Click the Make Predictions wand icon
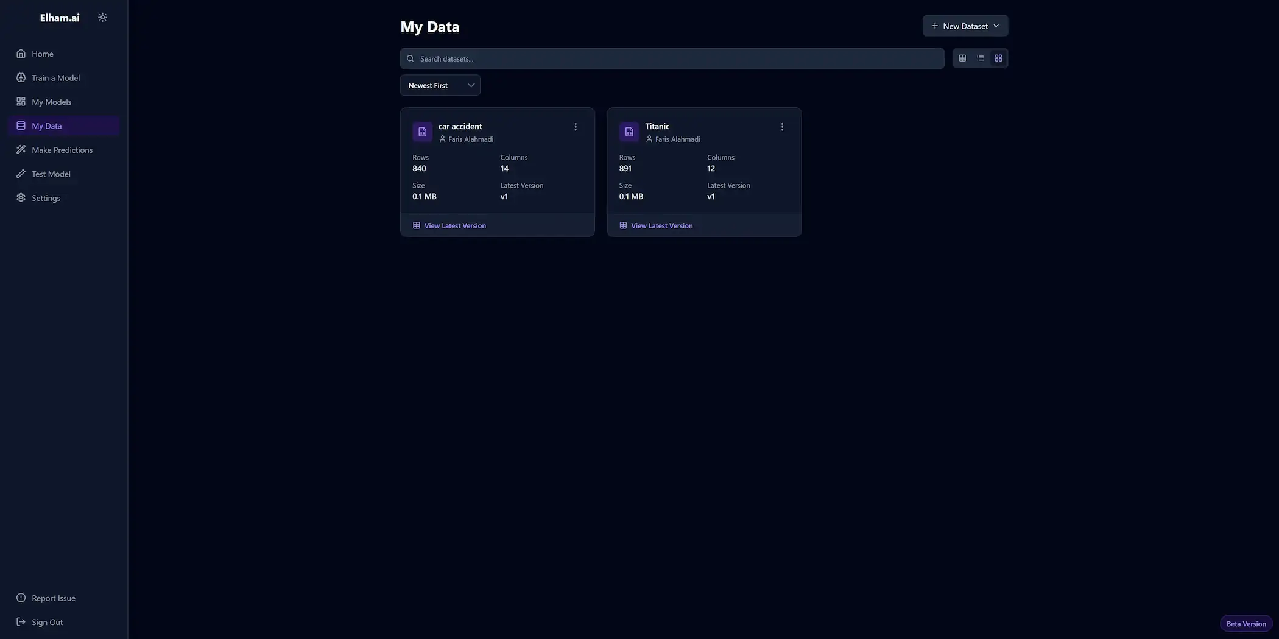 point(21,150)
